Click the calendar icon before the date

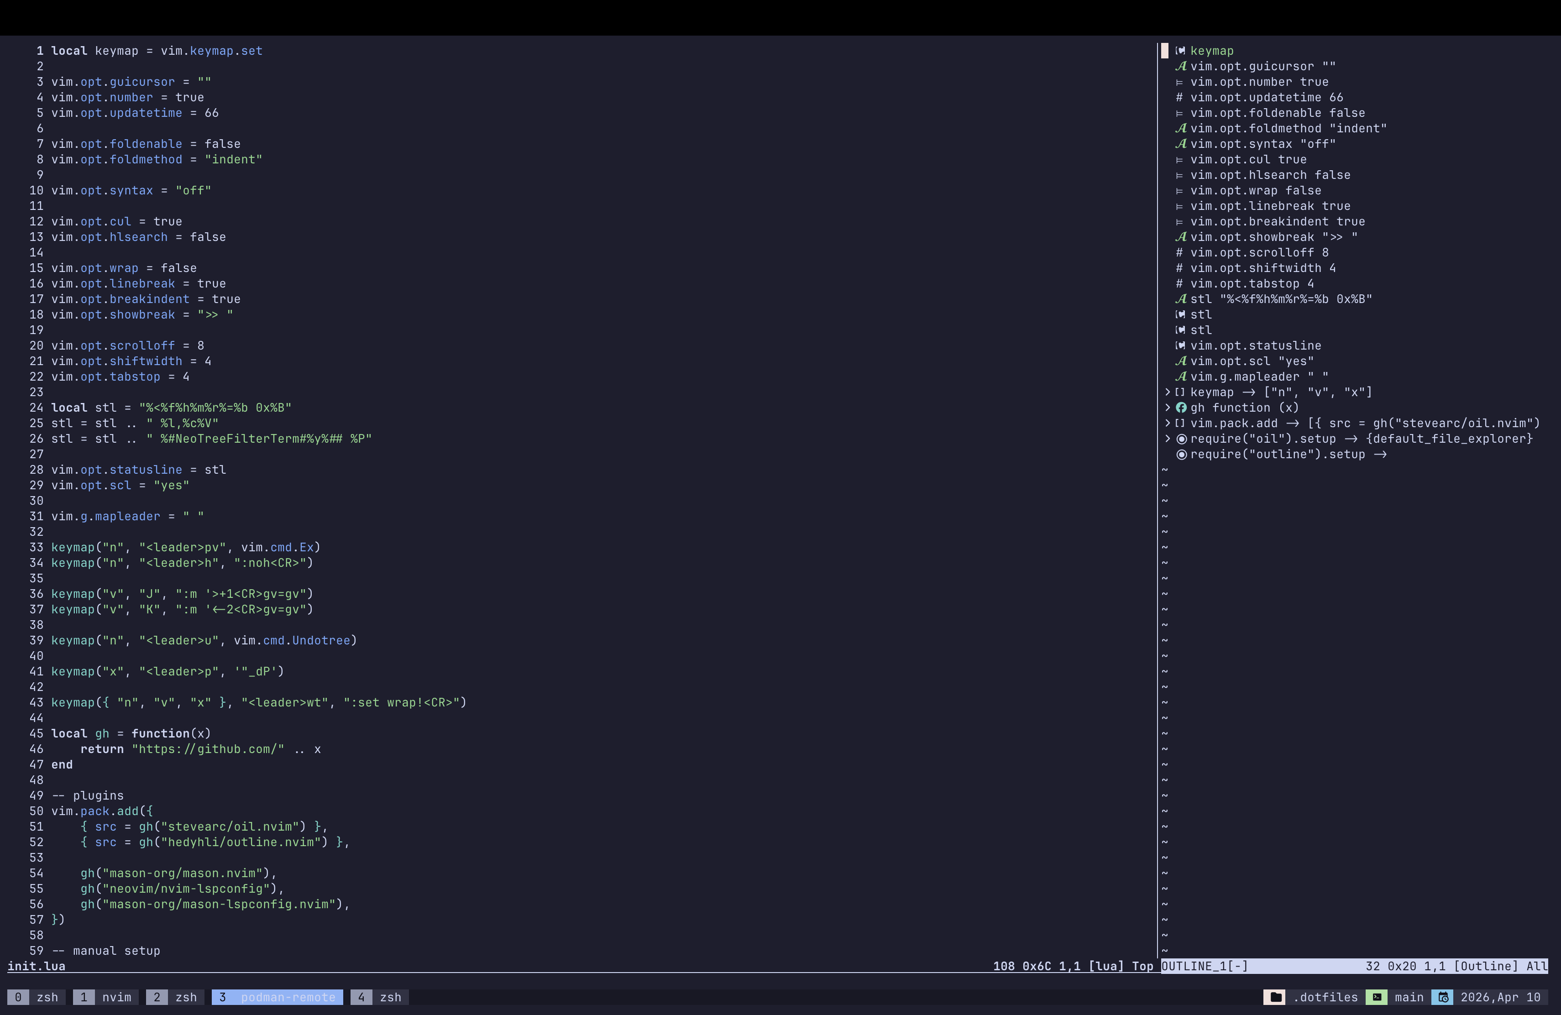(1442, 997)
